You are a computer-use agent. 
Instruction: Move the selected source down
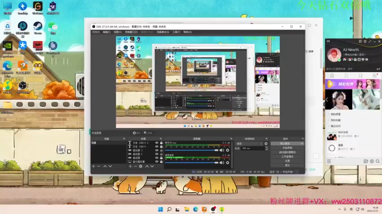[152, 166]
